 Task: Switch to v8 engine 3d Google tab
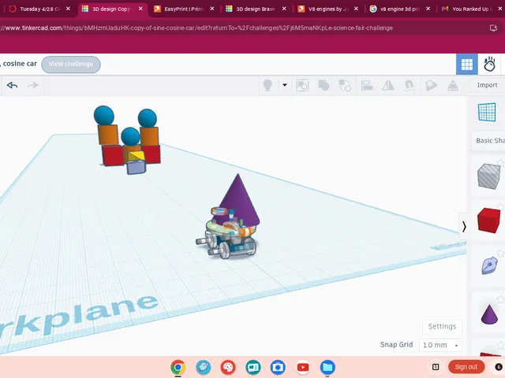pyautogui.click(x=400, y=9)
